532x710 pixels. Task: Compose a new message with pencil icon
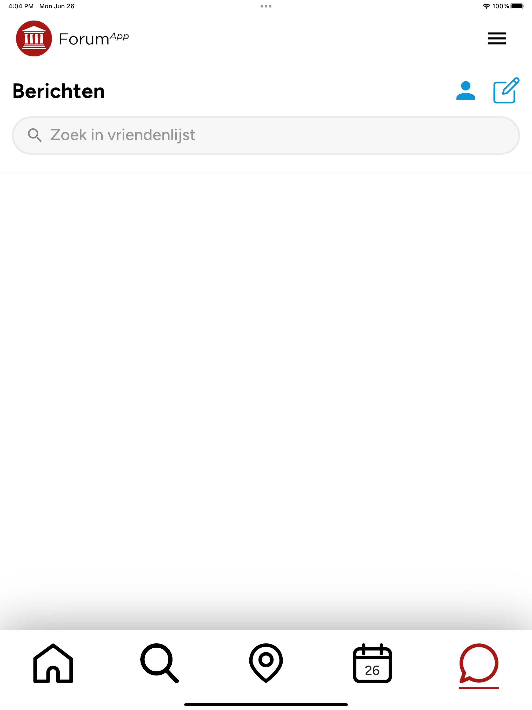pyautogui.click(x=506, y=90)
